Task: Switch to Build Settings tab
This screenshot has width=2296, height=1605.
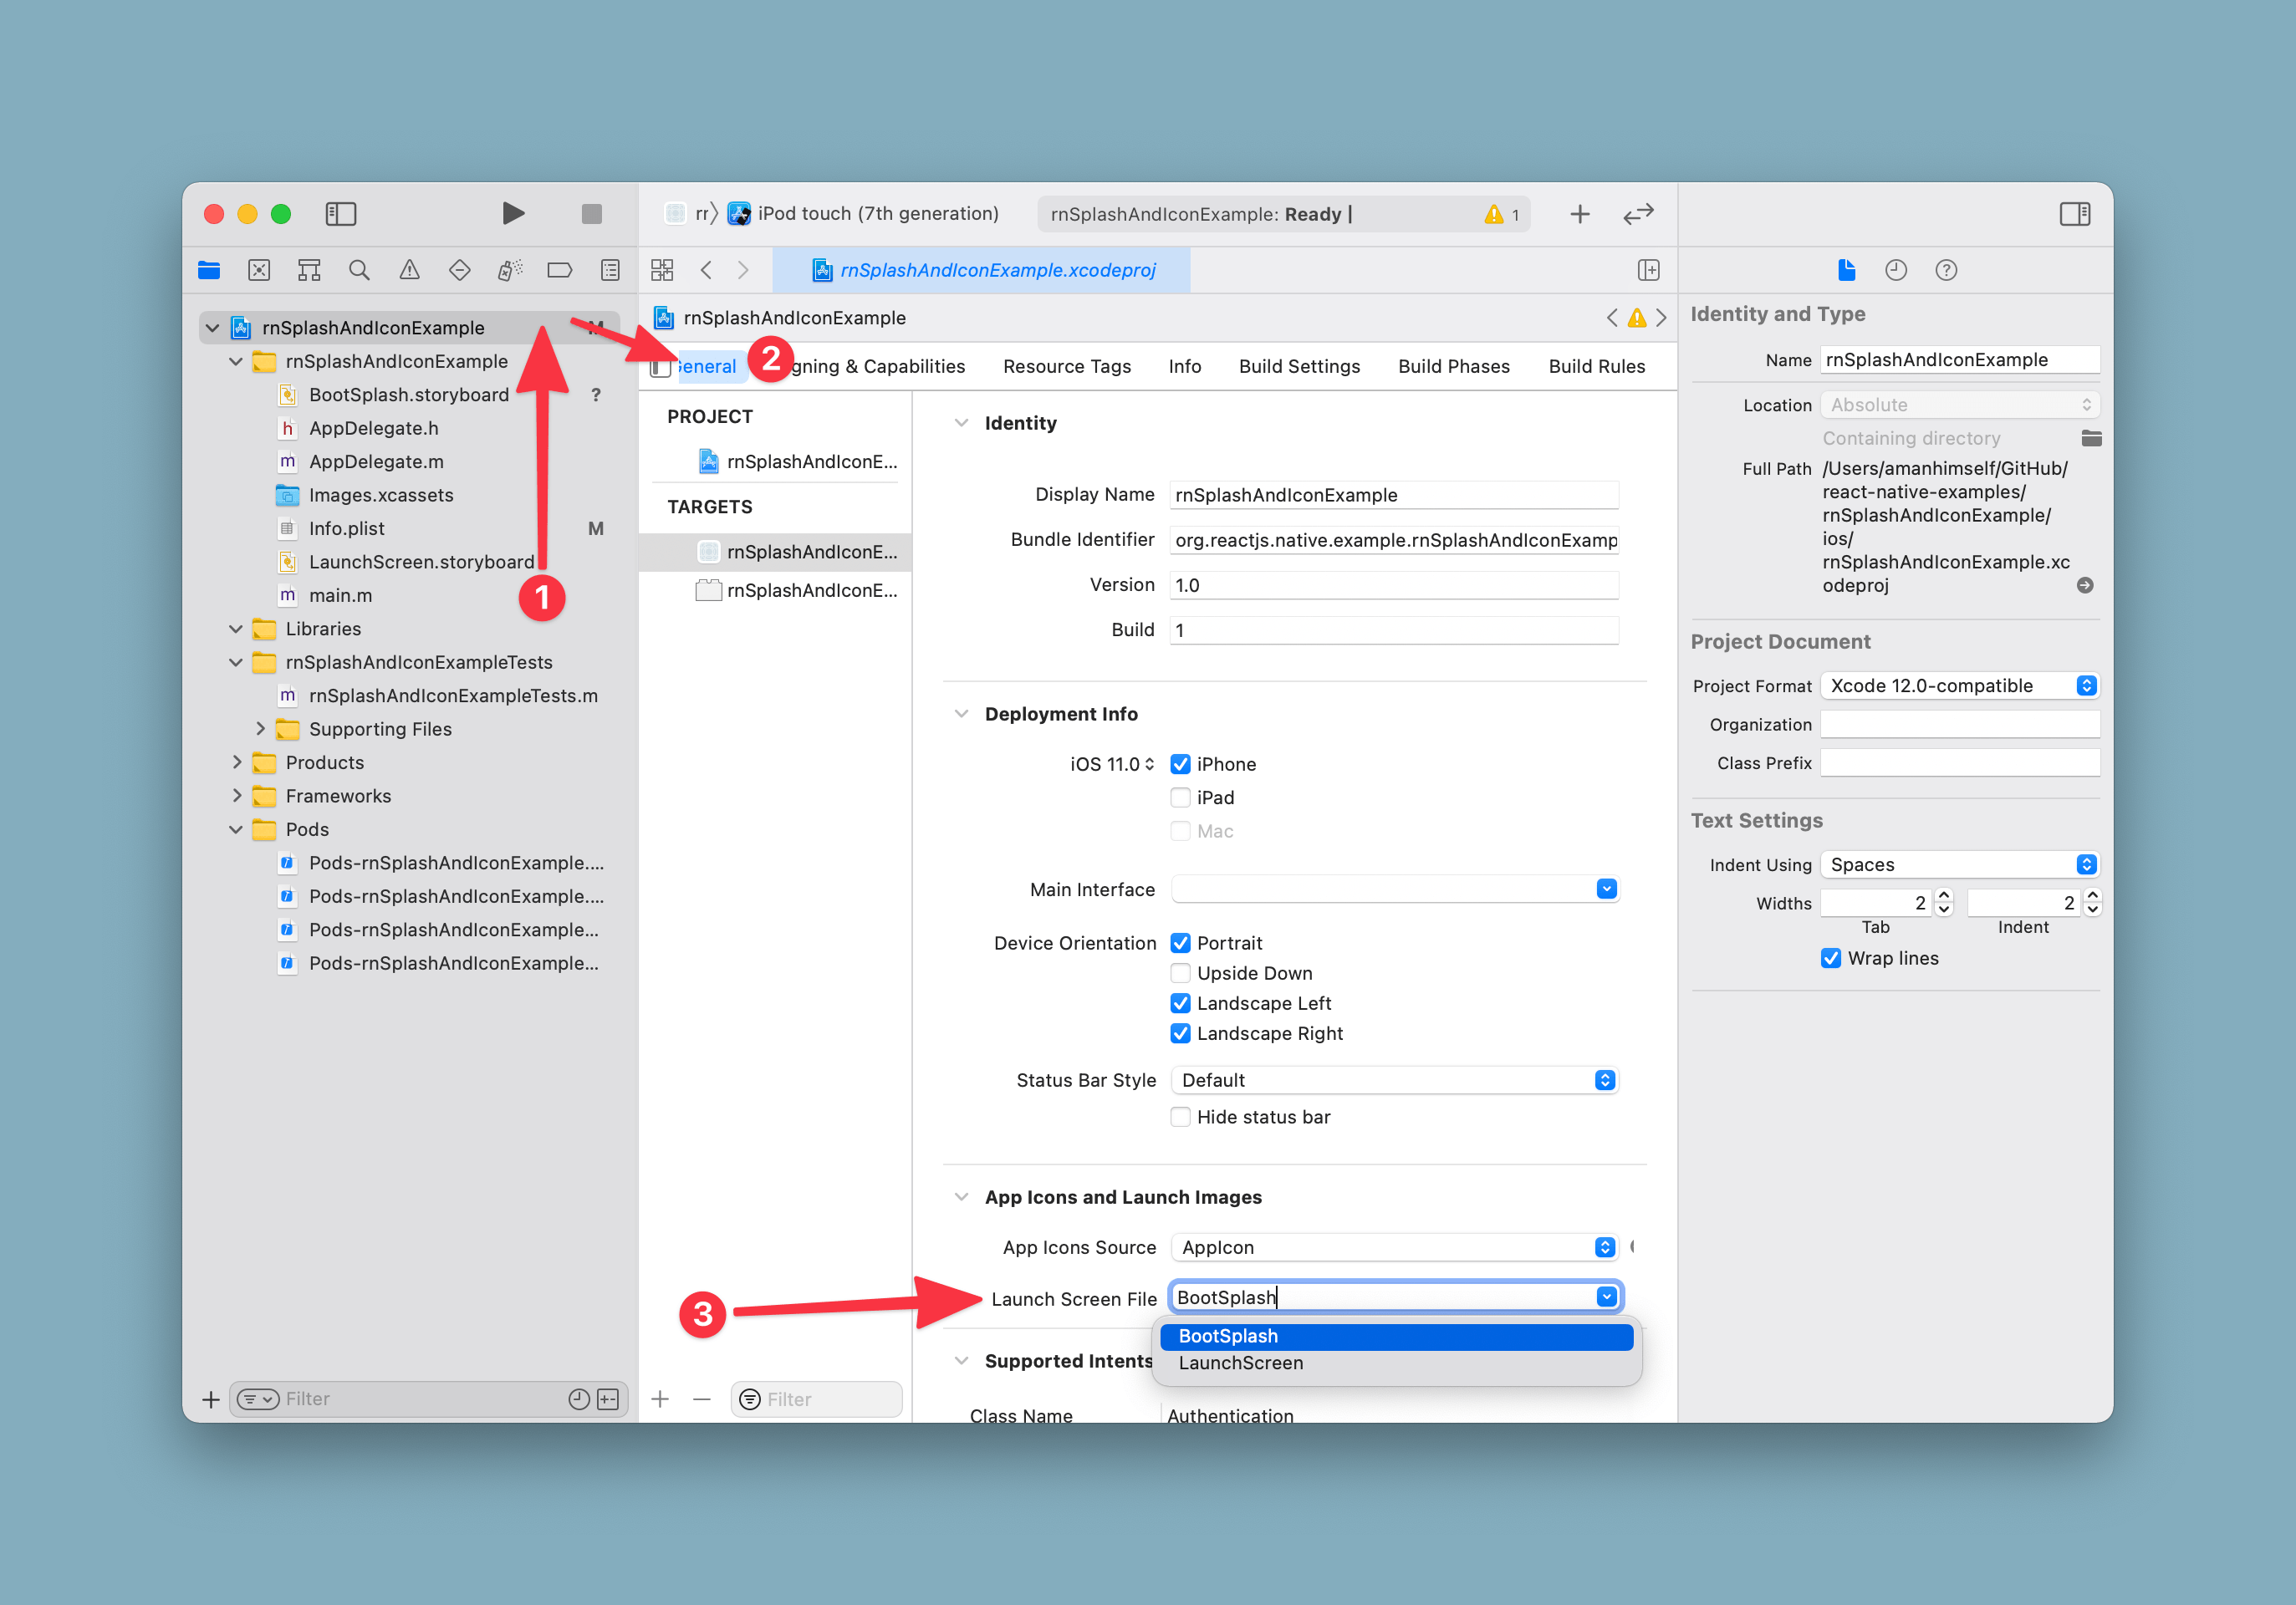Action: tap(1299, 366)
